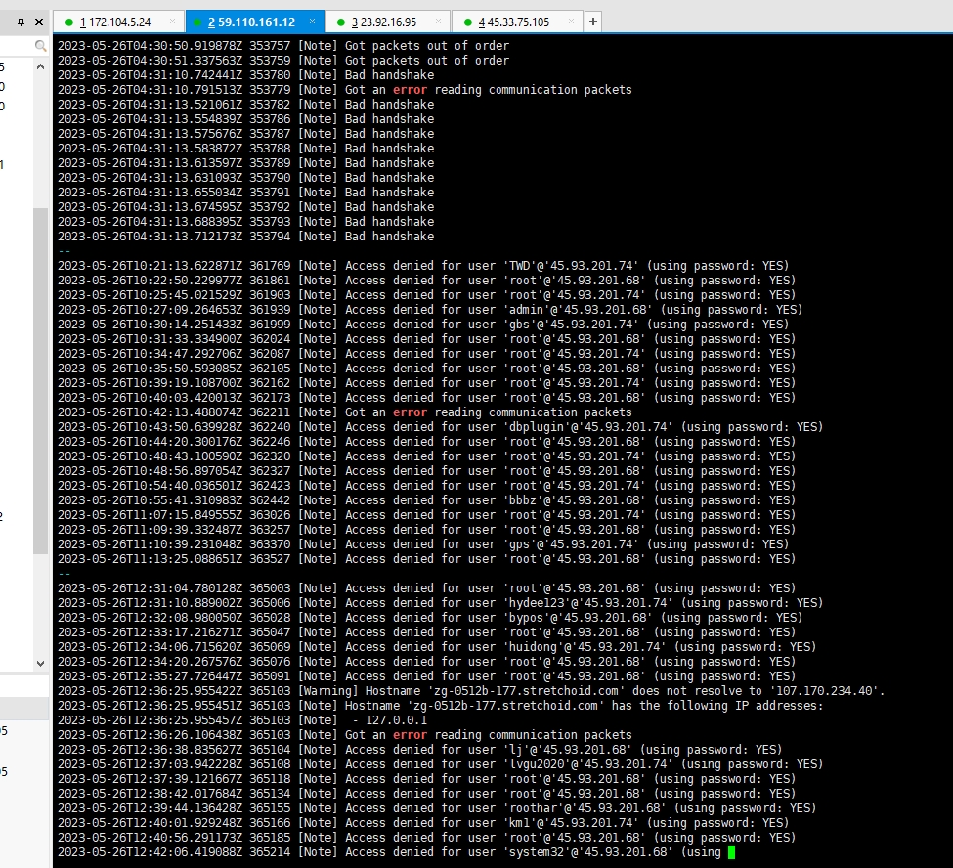The height and width of the screenshot is (868, 953).
Task: Open a new session tab with plus button
Action: 593,22
